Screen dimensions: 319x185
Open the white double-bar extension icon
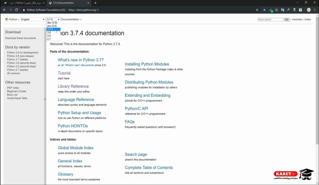(294, 10)
